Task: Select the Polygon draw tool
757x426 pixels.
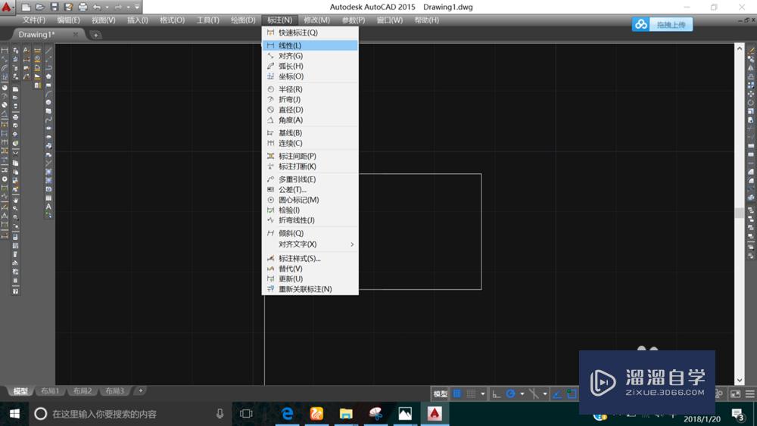Action: click(x=48, y=76)
